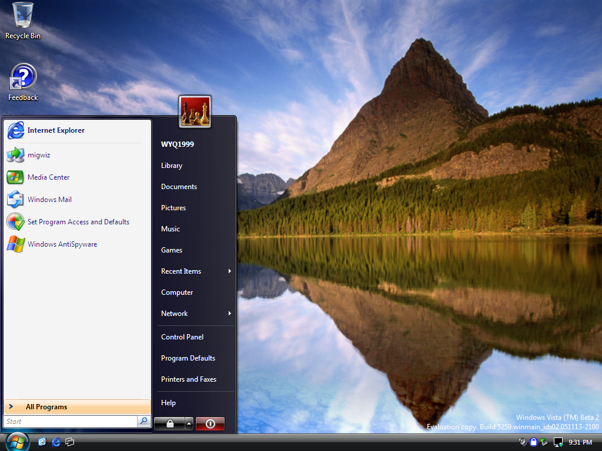Open Media Center
The width and height of the screenshot is (602, 451).
tap(77, 177)
